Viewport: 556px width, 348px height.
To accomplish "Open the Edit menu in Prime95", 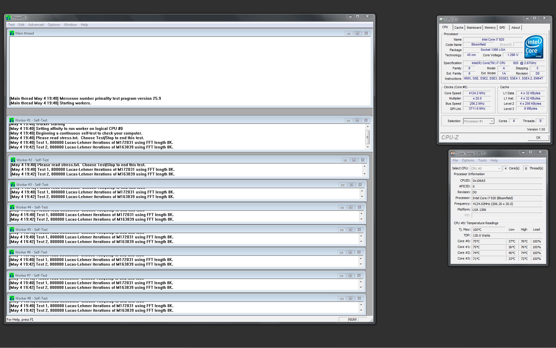I will (x=21, y=25).
